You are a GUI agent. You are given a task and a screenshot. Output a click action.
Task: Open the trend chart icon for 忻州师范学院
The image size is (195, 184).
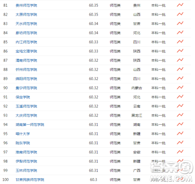180,69
